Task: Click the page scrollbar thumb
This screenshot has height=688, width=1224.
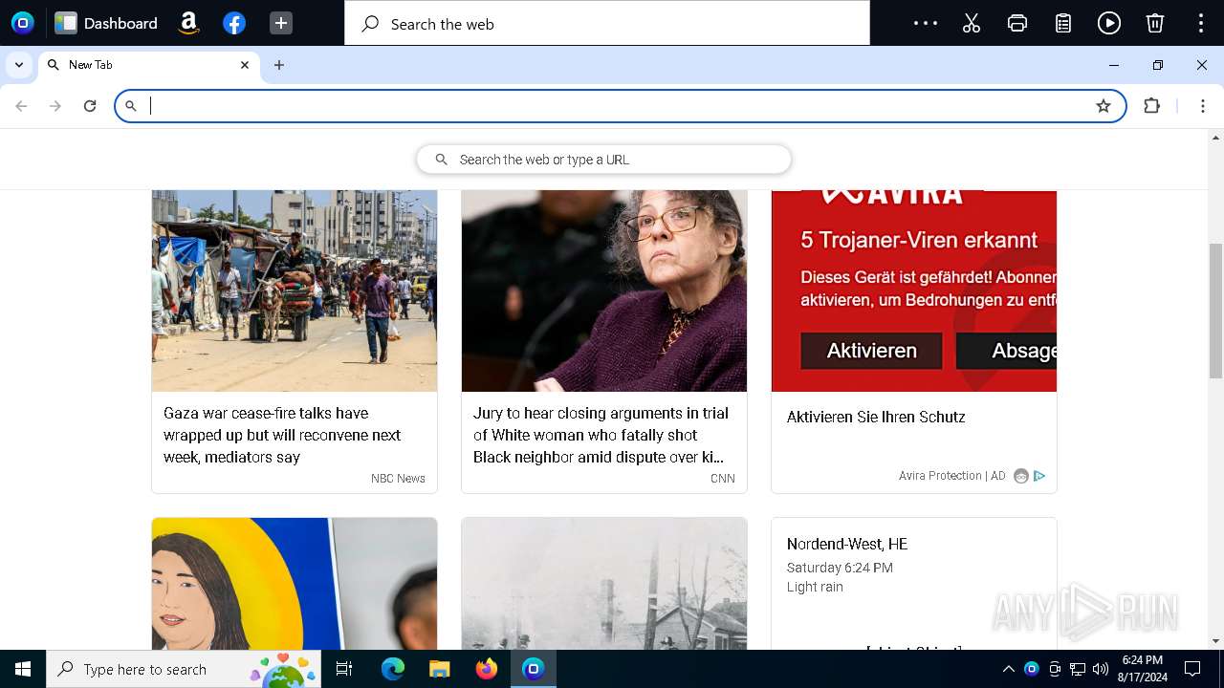Action: (x=1215, y=311)
